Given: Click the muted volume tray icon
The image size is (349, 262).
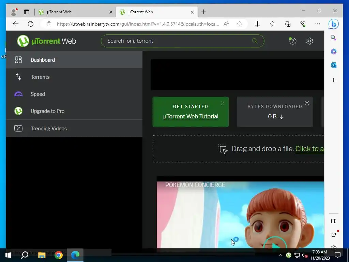Looking at the screenshot, I should pos(305,255).
